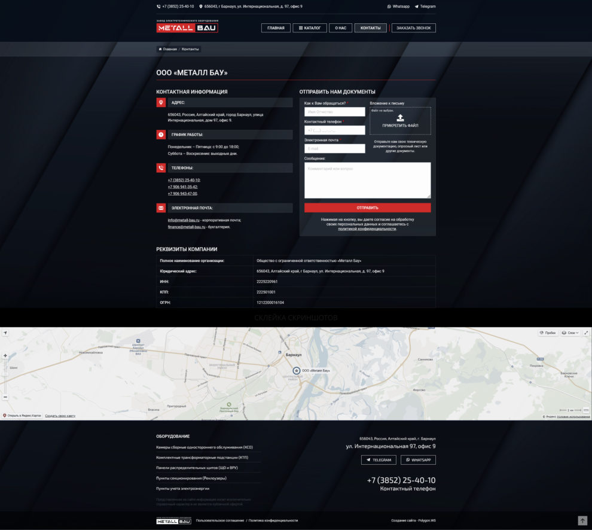
Task: Click ОГРН value 1212200016104
Action: [270, 303]
